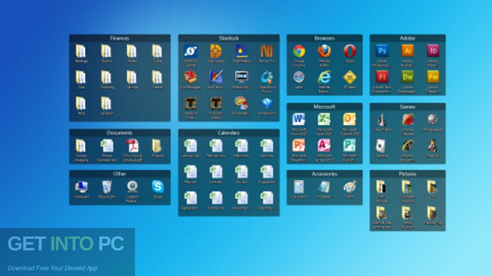Select the Calendars fence title bar
Screen dimensions: 492x276
tap(229, 133)
